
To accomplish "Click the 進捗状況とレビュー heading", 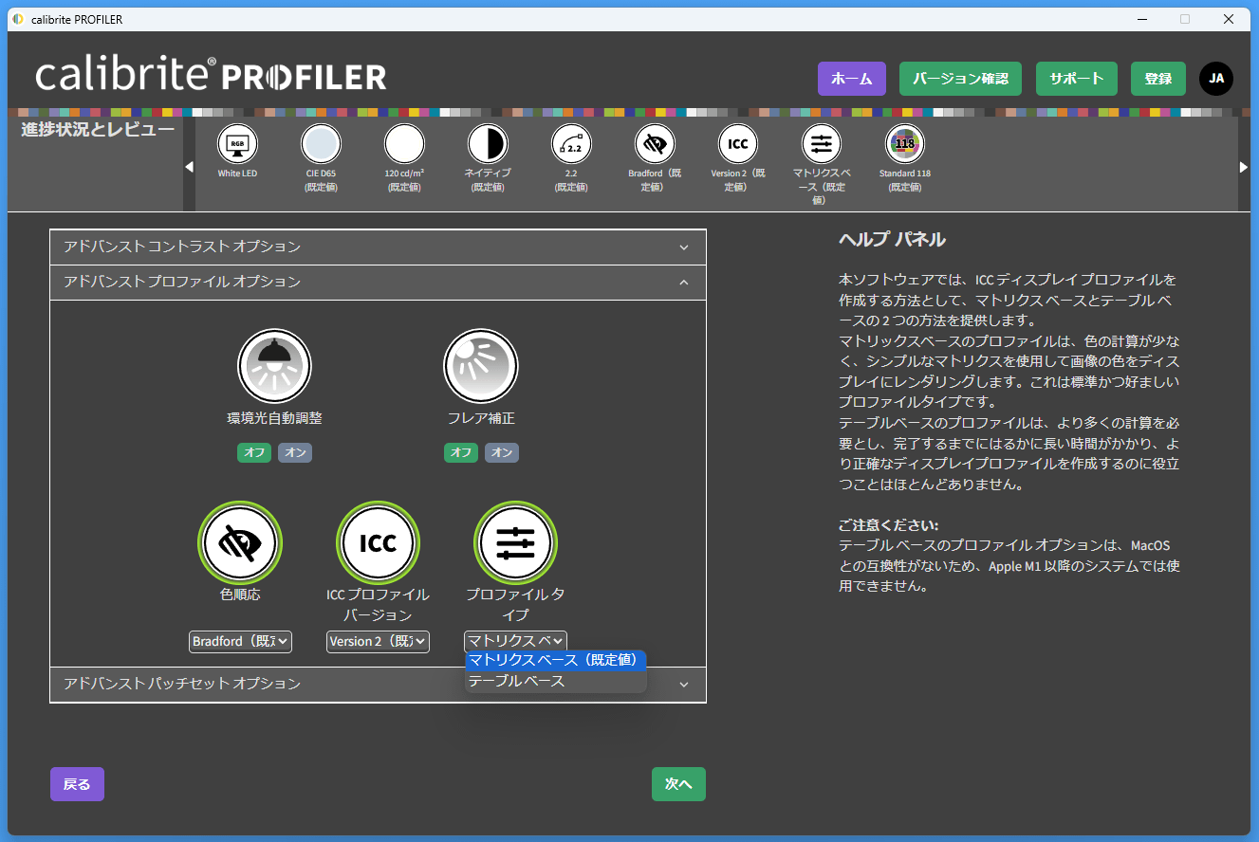I will click(x=98, y=129).
